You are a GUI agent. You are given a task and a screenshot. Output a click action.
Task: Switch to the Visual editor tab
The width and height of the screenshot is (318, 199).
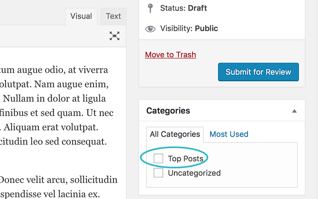tap(81, 16)
